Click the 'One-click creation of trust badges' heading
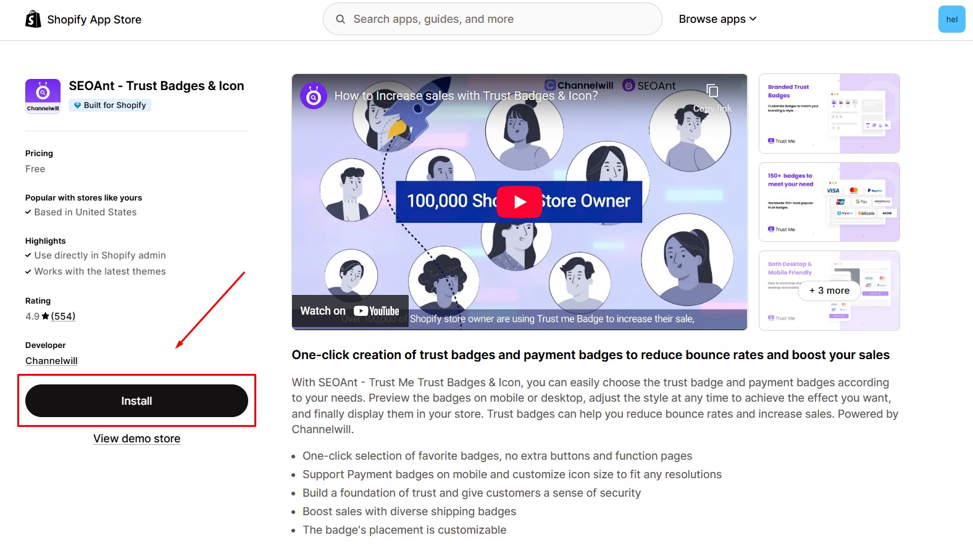Screen dimensions: 973x559 pos(591,355)
